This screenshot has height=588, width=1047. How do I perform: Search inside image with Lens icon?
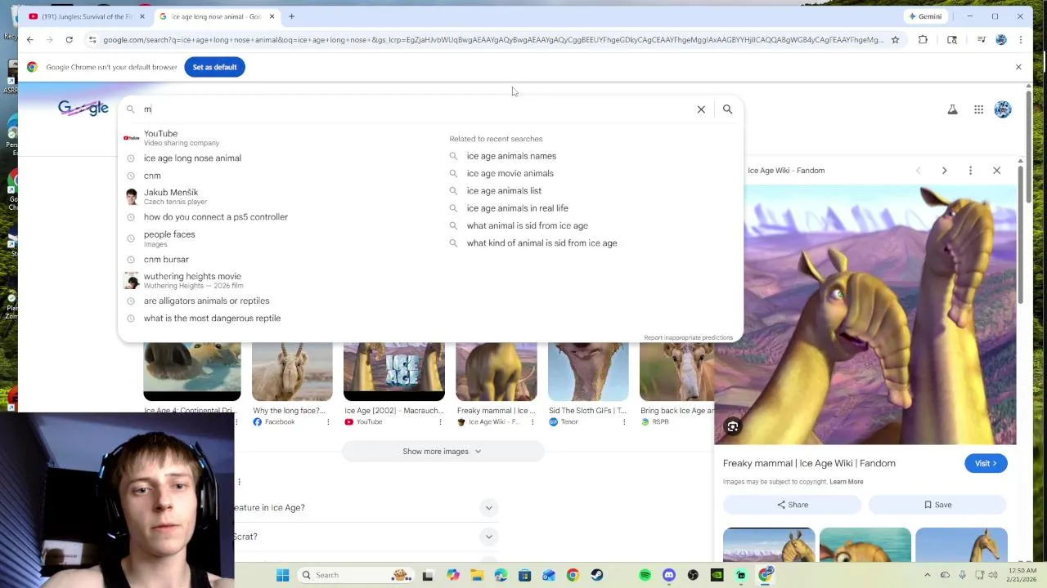tap(733, 426)
